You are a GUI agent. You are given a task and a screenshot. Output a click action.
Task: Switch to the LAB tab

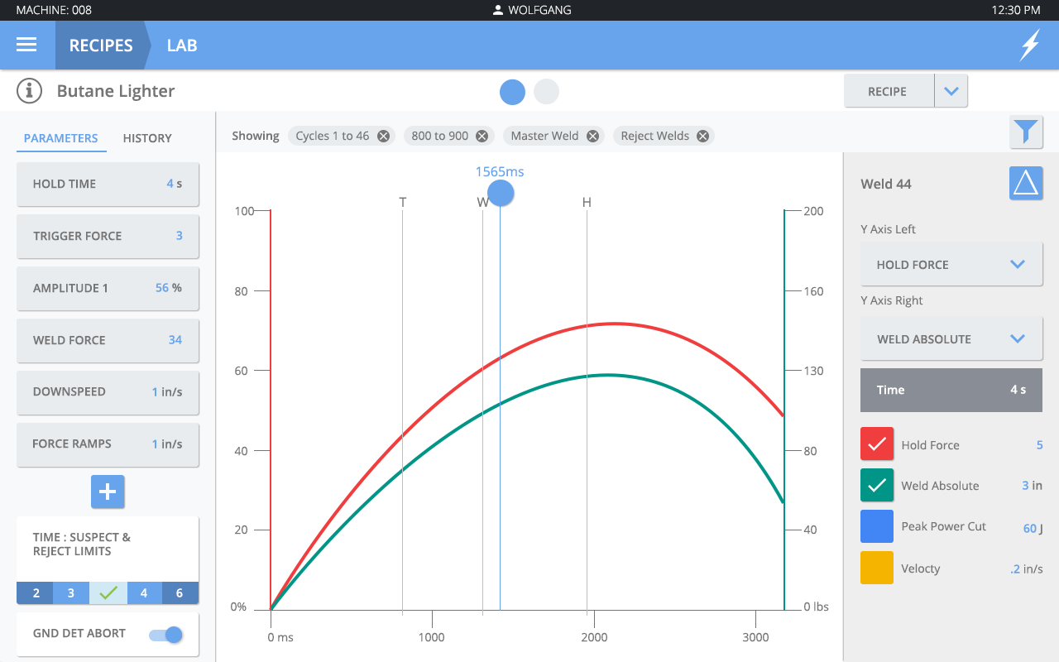pyautogui.click(x=181, y=45)
